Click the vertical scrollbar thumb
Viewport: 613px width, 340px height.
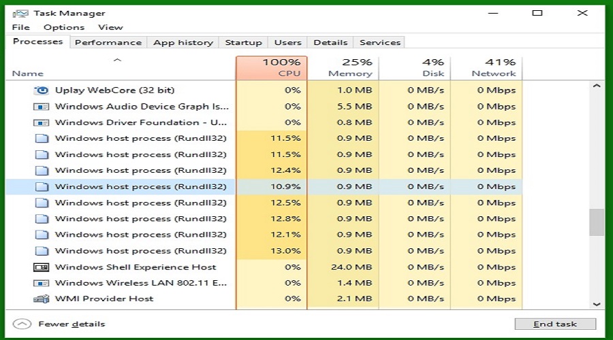tap(597, 222)
